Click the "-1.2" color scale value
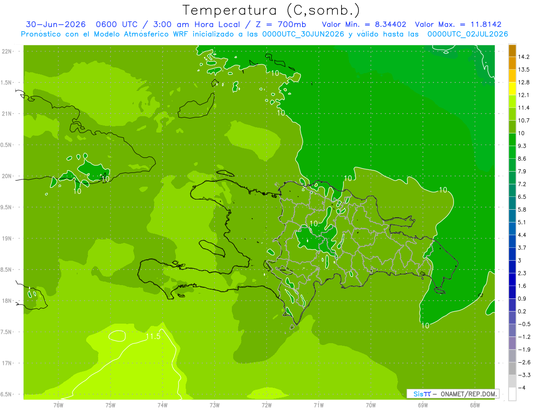Image resolution: width=533 pixels, height=411 pixels. coord(524,337)
